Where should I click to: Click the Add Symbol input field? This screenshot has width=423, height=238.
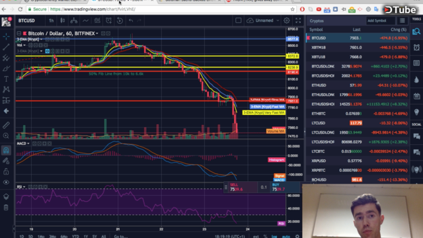coord(380,20)
